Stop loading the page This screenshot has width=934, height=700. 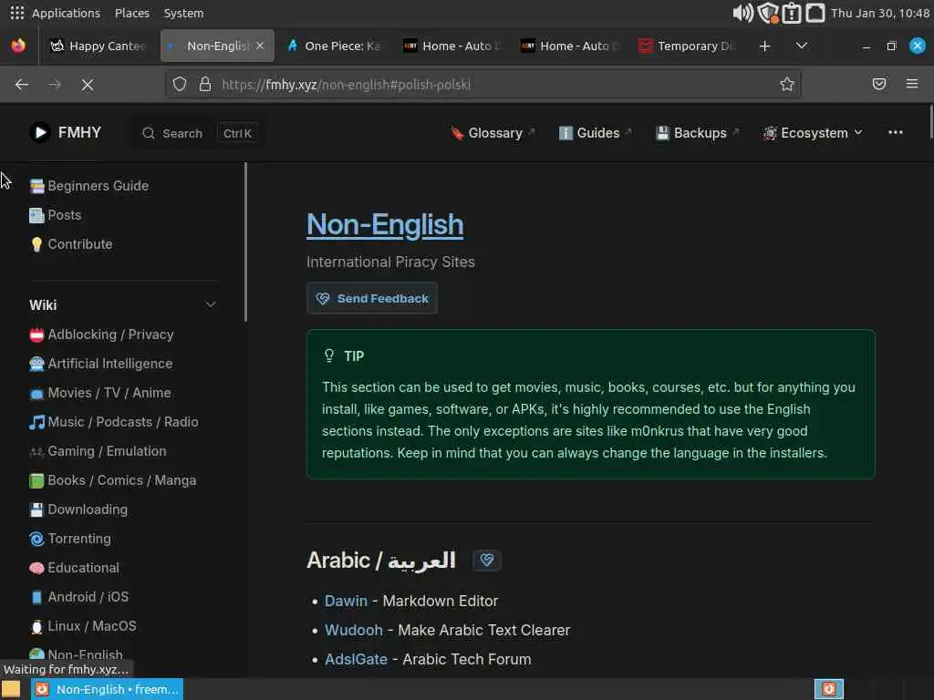(x=88, y=85)
